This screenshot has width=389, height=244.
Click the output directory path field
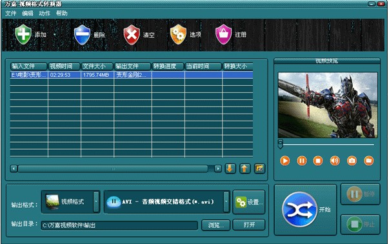point(119,225)
